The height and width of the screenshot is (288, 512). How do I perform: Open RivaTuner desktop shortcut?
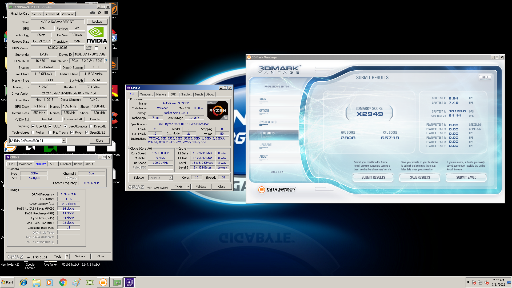[50, 265]
